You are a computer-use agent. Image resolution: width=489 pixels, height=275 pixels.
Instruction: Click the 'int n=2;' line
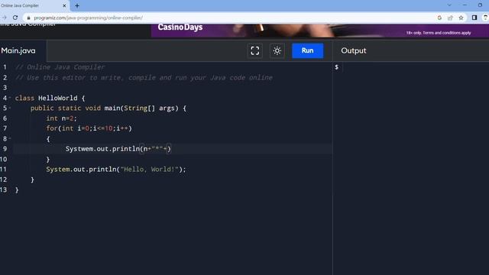coord(61,118)
